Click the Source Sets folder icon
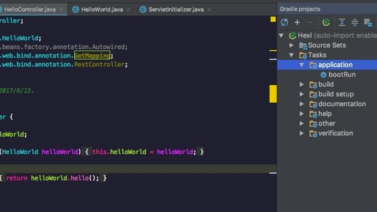 303,46
